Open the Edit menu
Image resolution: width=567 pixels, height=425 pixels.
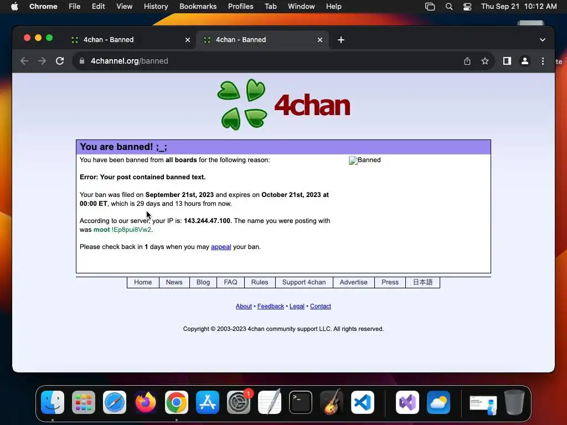(98, 7)
